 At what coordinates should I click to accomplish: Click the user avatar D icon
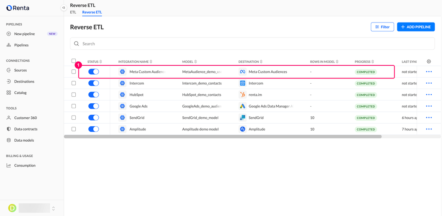tap(12, 208)
